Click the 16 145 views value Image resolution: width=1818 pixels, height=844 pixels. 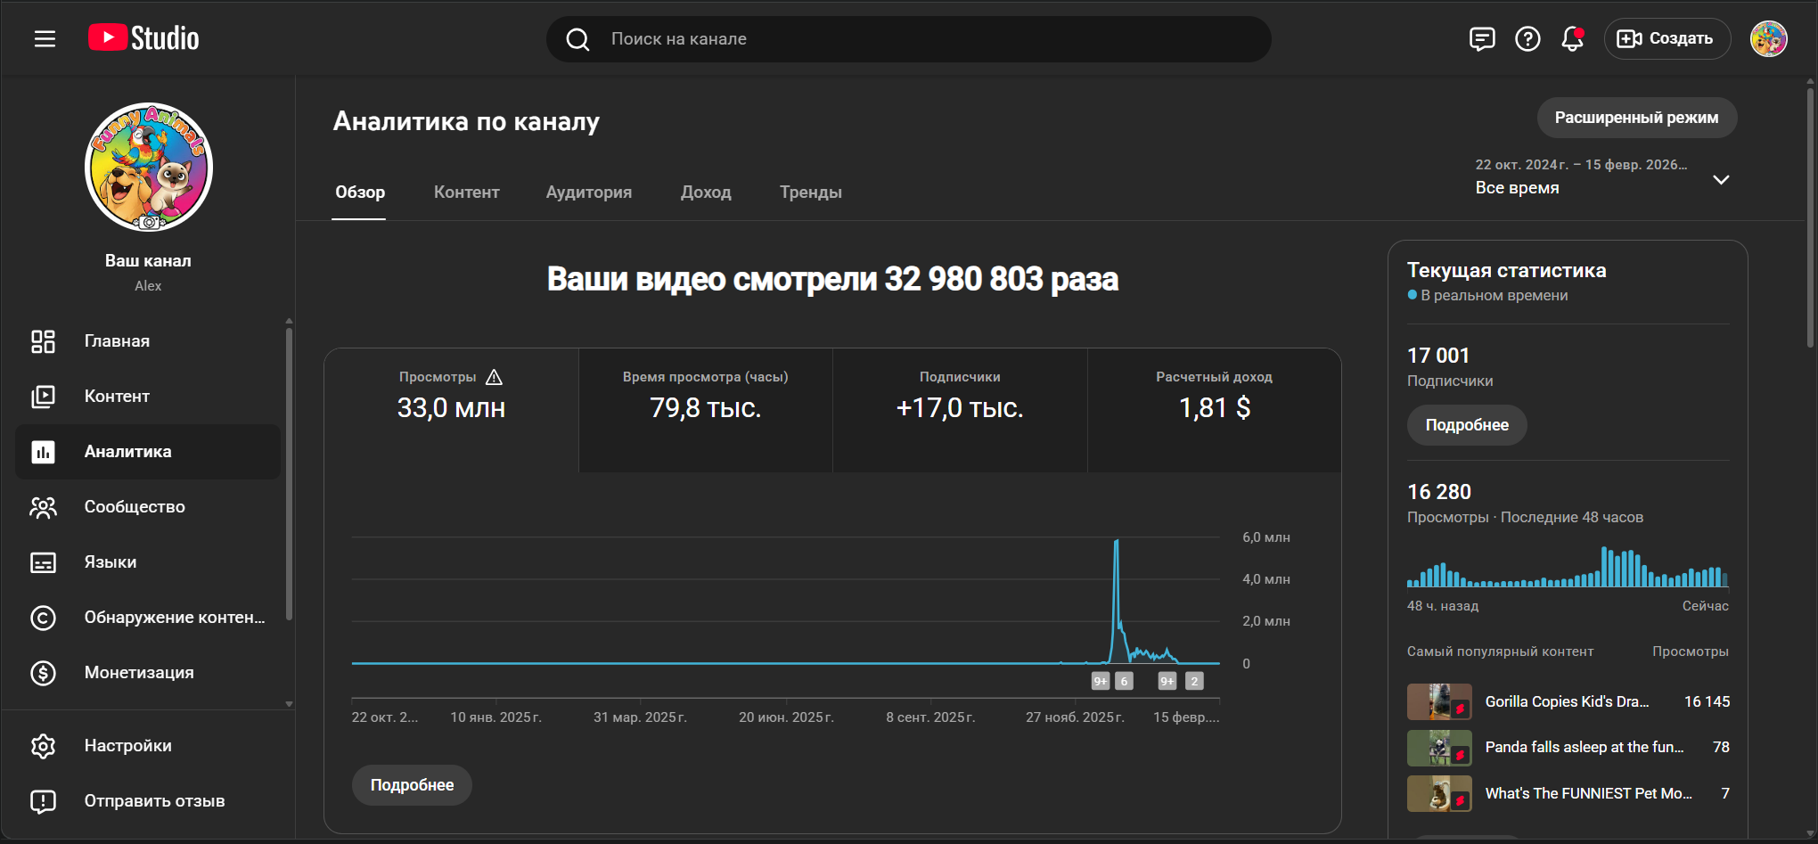(1707, 701)
